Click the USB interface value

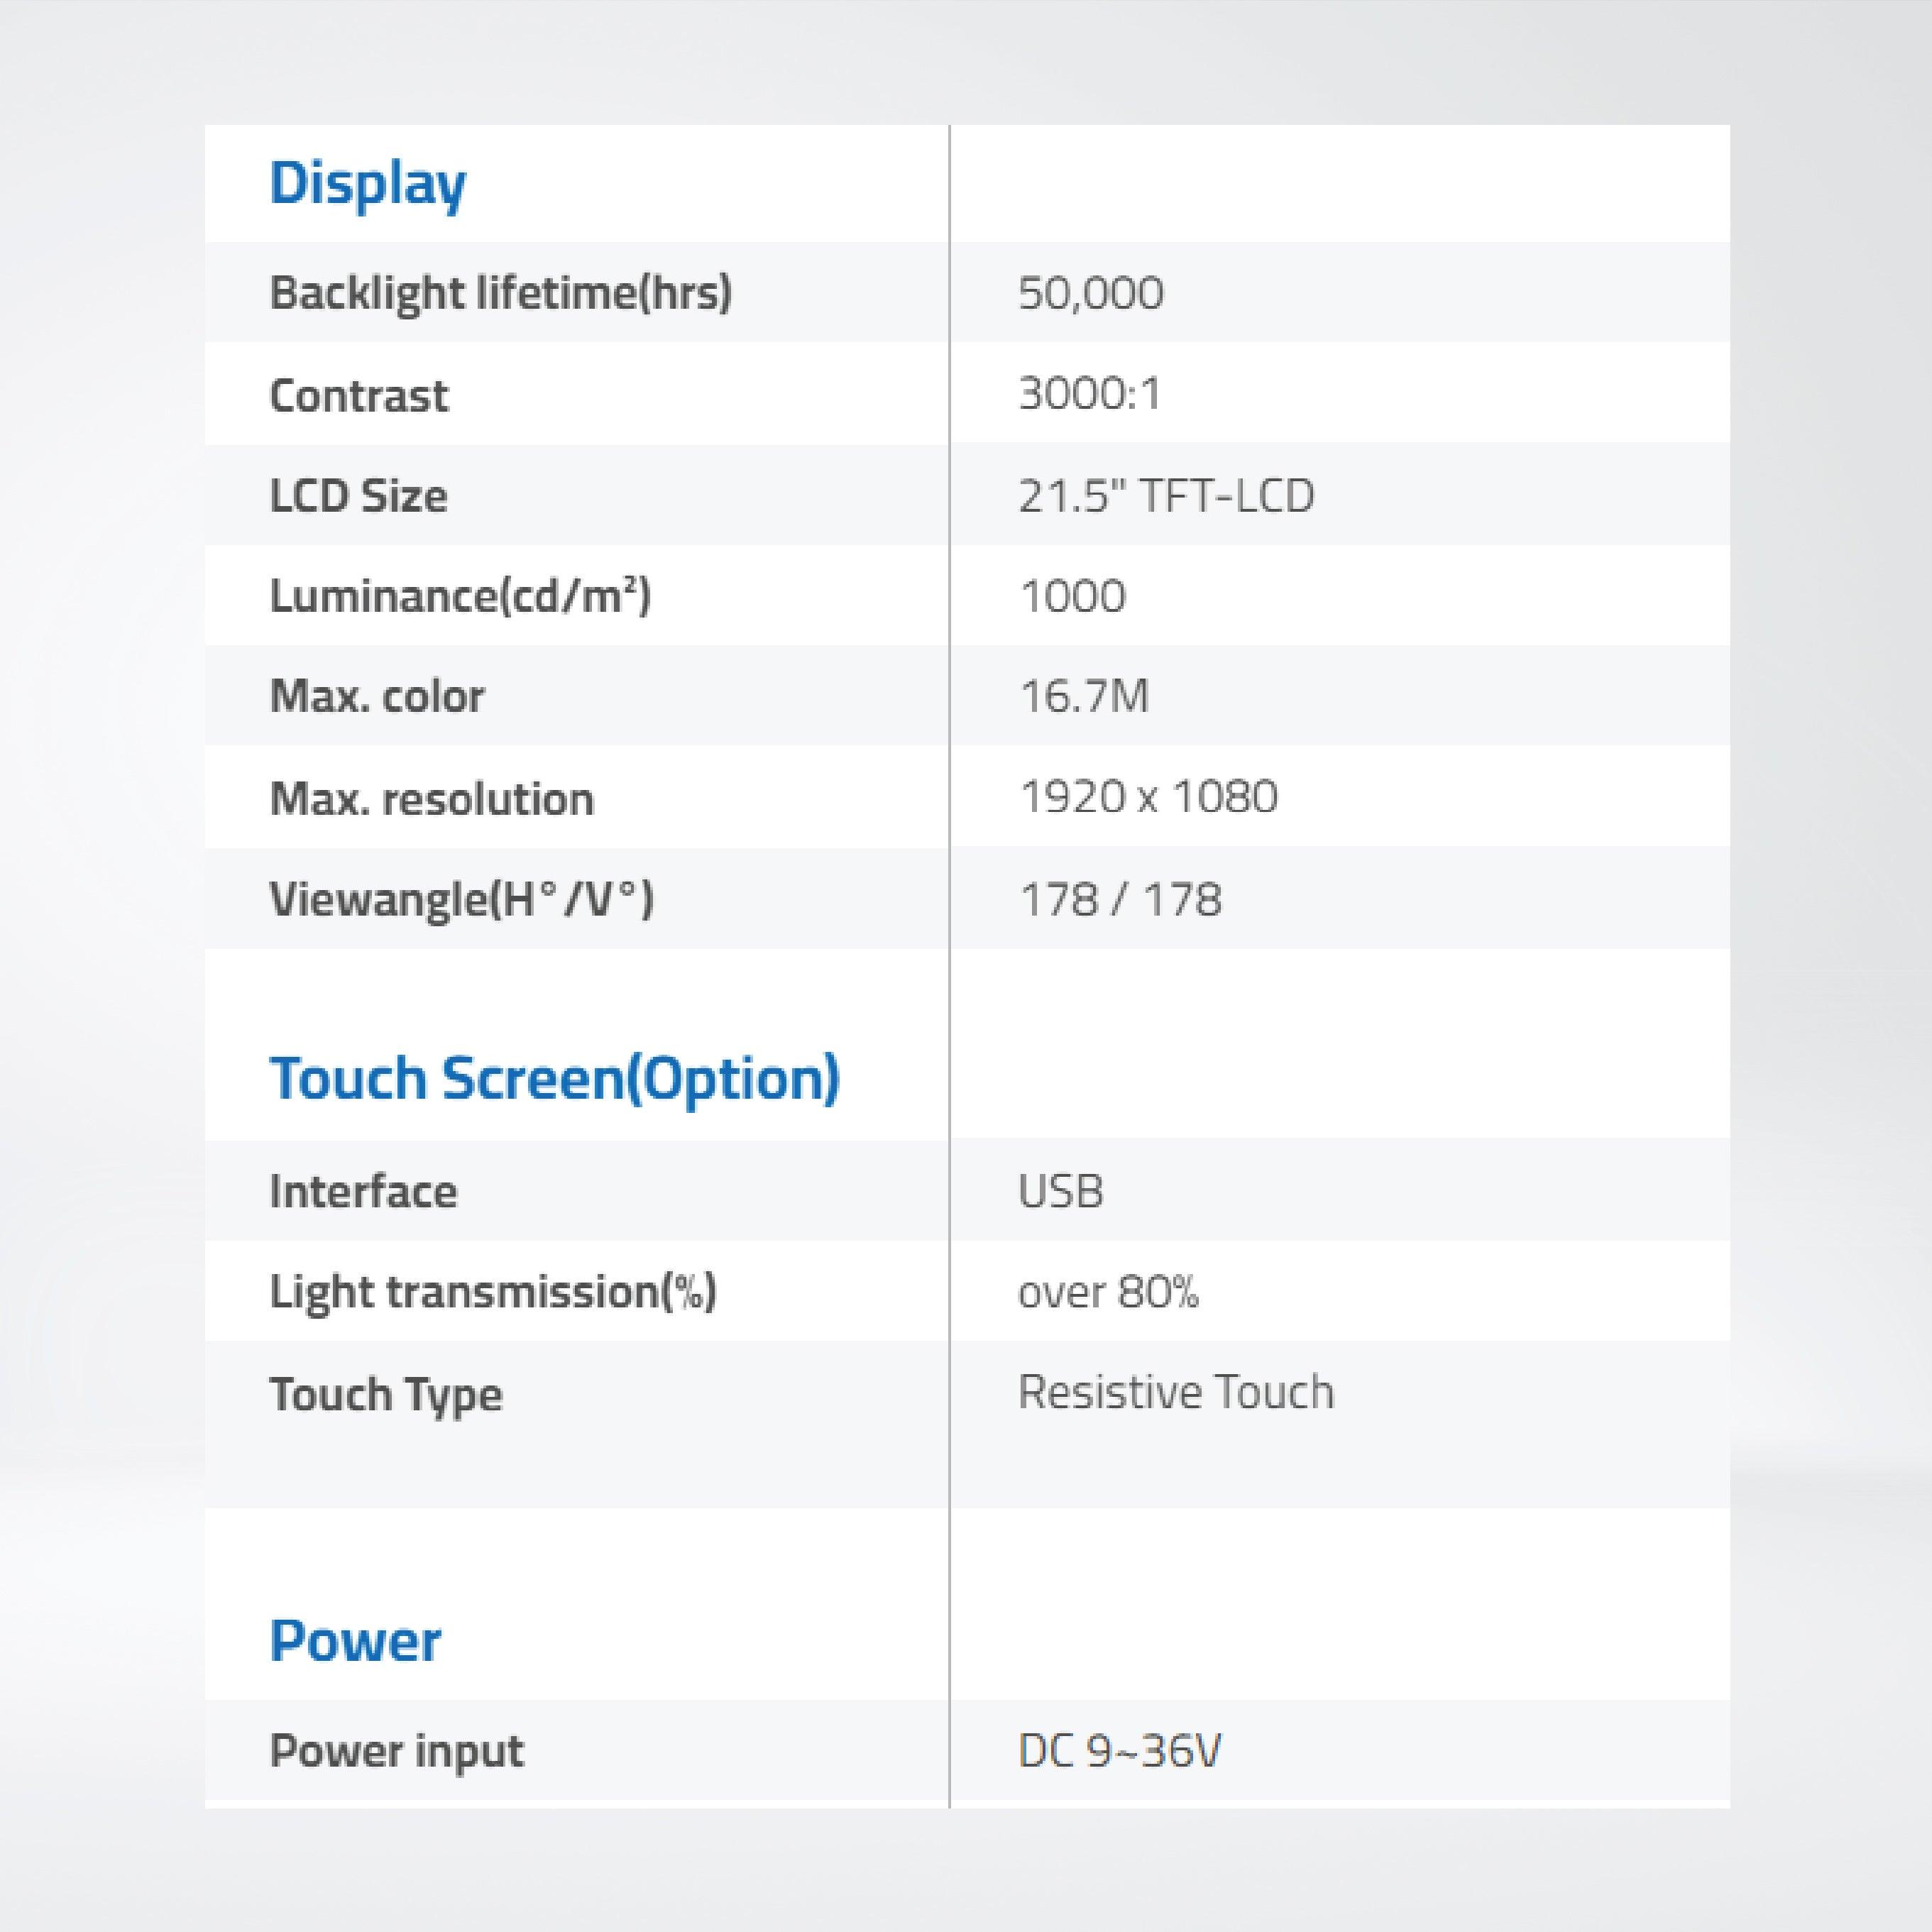(1060, 1191)
